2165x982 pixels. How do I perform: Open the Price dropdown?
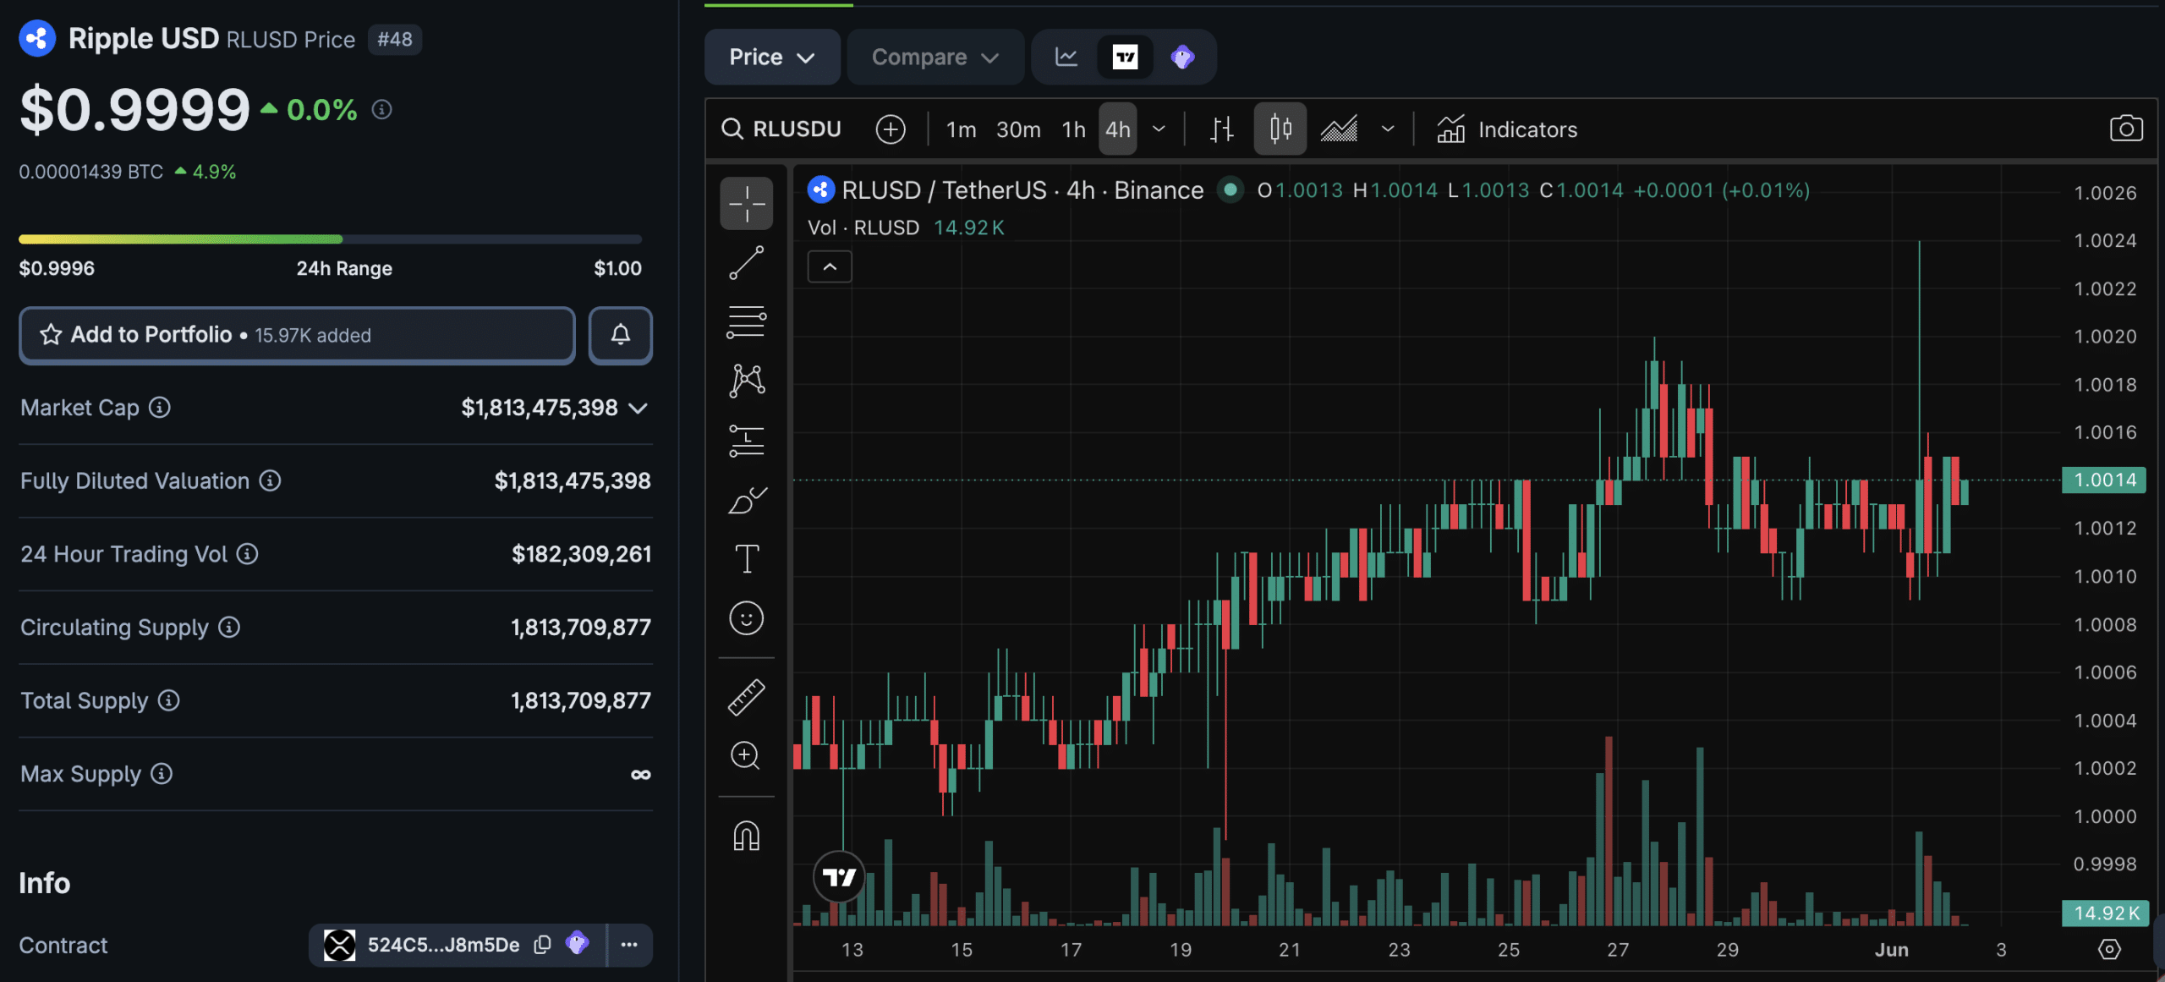pos(772,57)
